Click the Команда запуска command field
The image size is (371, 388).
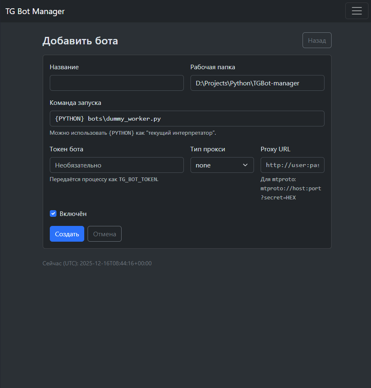(187, 119)
